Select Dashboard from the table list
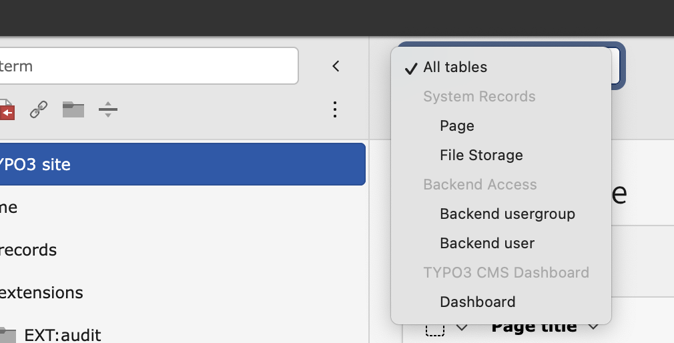Screen dimensions: 674x343 pyautogui.click(x=477, y=302)
